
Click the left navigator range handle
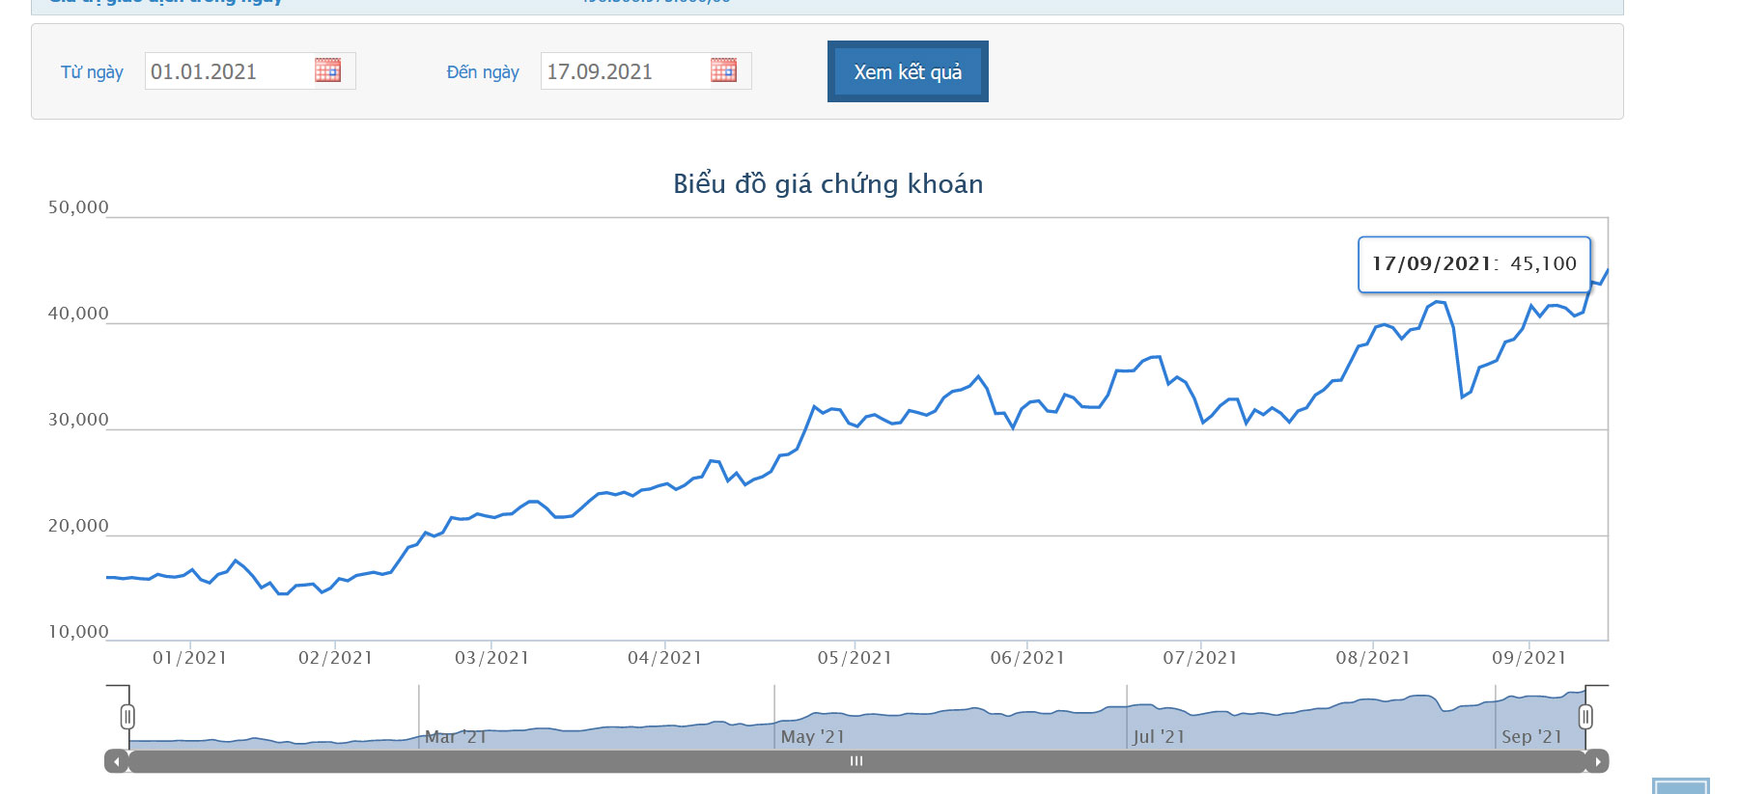click(x=127, y=717)
